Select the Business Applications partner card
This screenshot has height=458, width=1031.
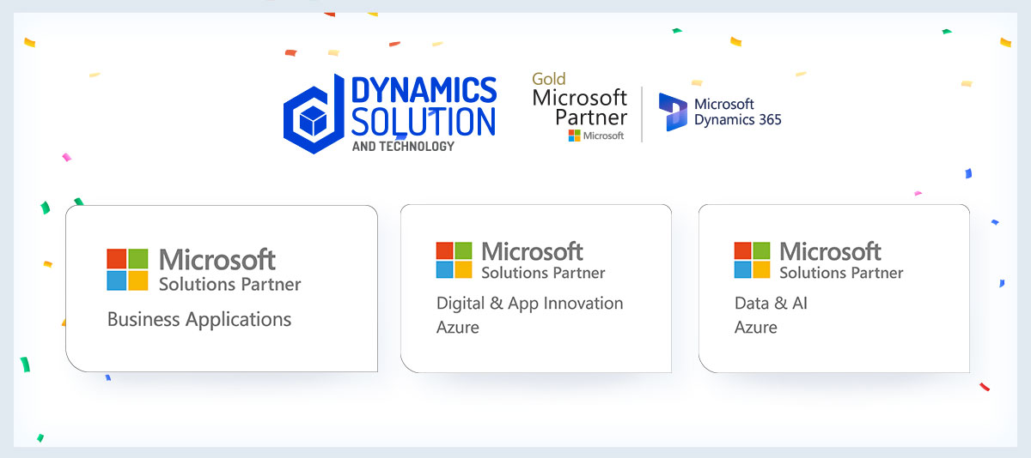pyautogui.click(x=222, y=288)
